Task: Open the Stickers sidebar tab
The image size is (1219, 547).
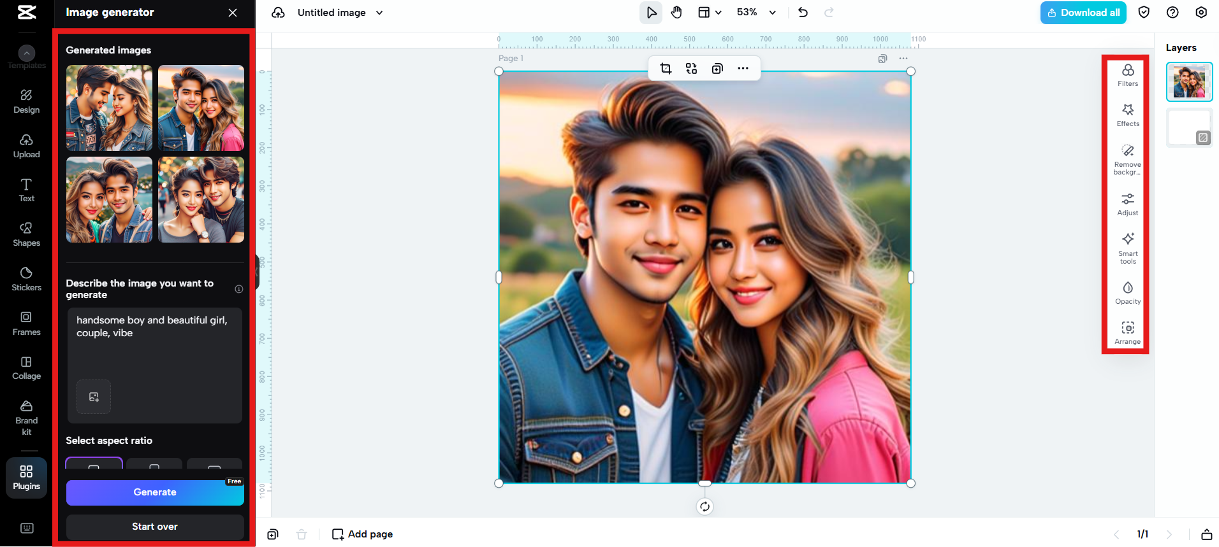Action: pos(26,279)
